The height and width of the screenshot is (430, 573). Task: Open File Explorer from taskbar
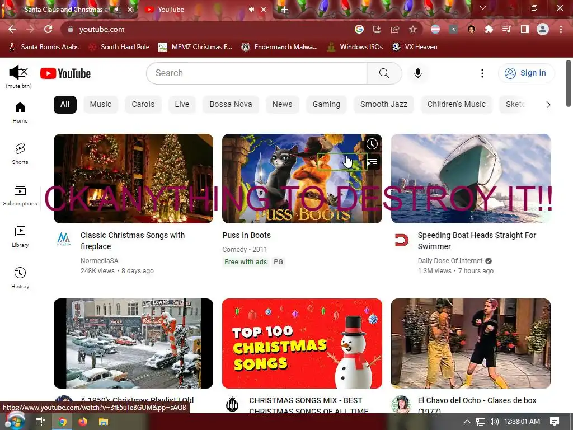pos(104,422)
